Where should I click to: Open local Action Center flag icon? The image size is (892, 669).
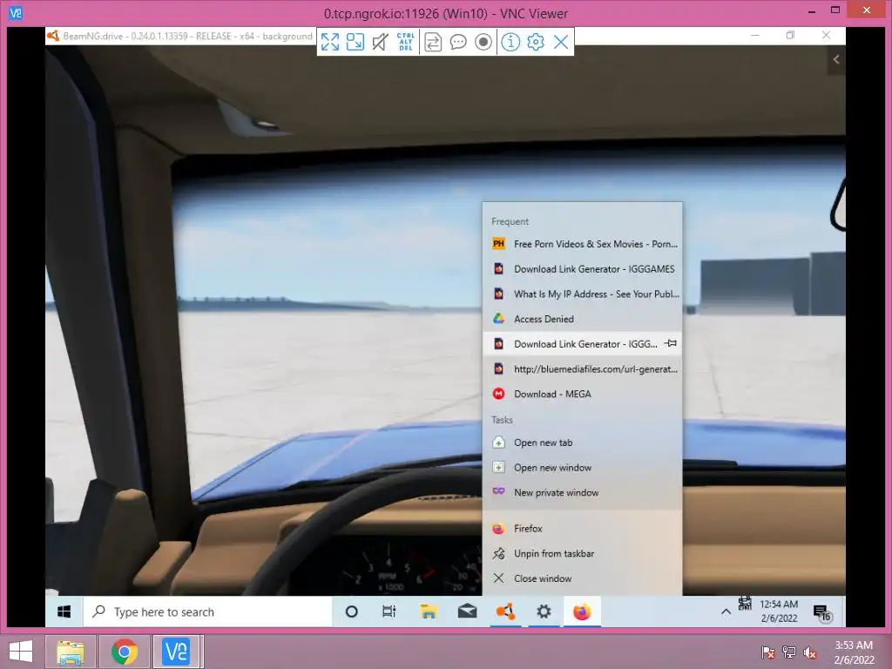(767, 652)
